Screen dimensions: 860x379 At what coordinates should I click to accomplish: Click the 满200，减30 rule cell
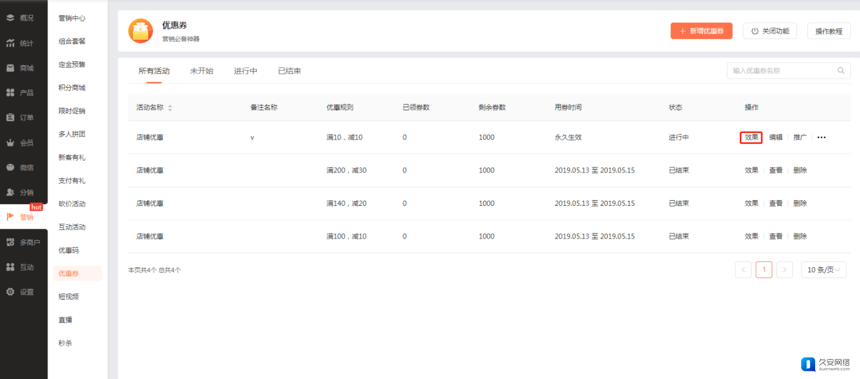pyautogui.click(x=346, y=170)
